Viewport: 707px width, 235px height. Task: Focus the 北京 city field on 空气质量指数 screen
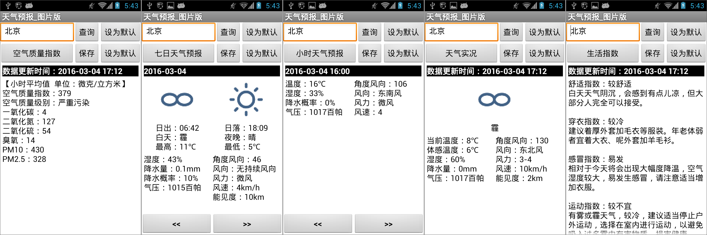pos(37,32)
